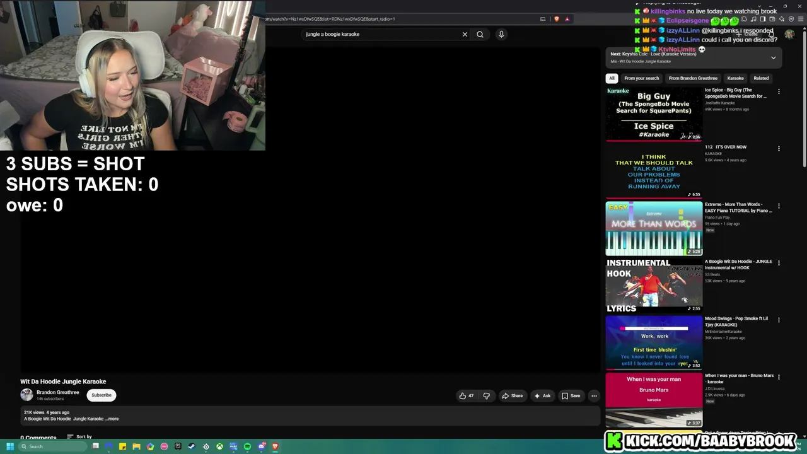Open the 112 It's Over Now thumbnail
807x454 pixels.
click(654, 171)
